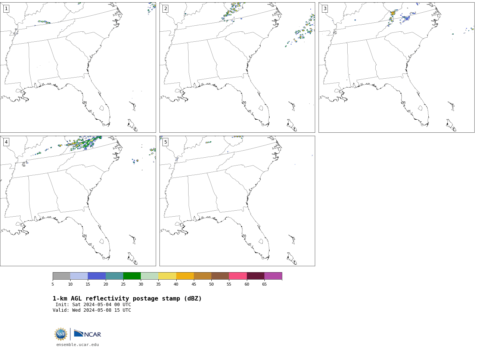478x349 pixels.
Task: Click the number label 2 on second panel
Action: pyautogui.click(x=165, y=9)
